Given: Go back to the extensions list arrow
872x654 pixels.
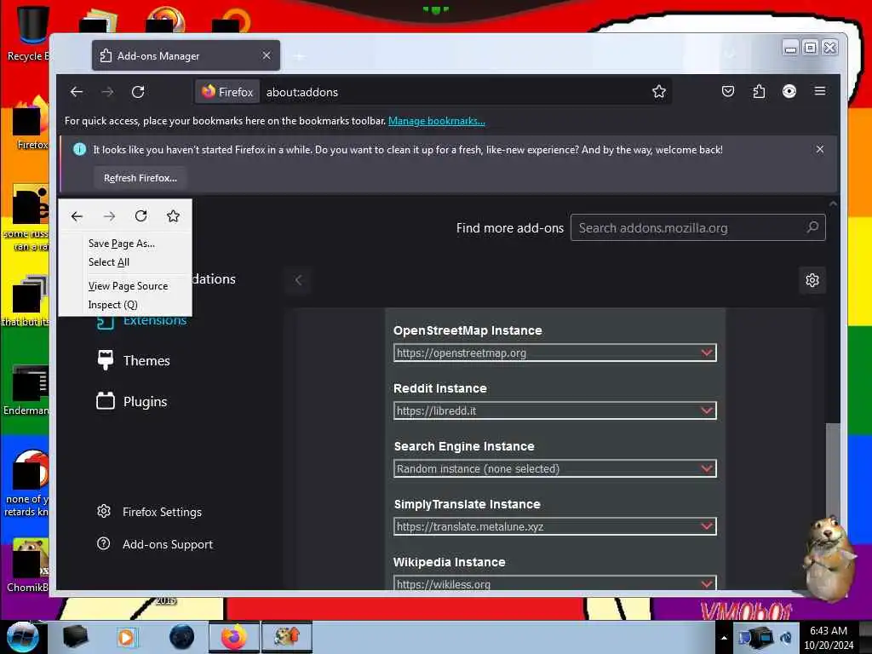Looking at the screenshot, I should (298, 279).
